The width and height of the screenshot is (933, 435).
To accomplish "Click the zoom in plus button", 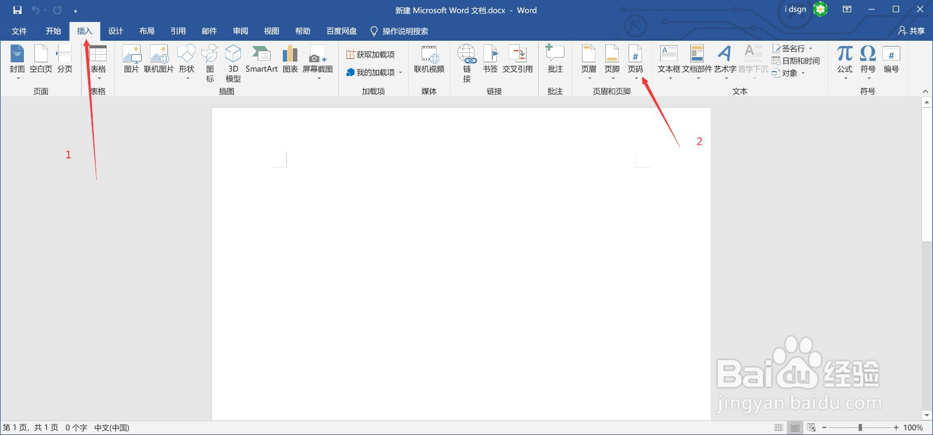I will [896, 427].
